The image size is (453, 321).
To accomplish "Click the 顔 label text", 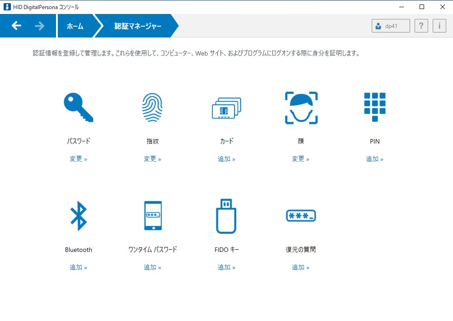I will [x=301, y=141].
